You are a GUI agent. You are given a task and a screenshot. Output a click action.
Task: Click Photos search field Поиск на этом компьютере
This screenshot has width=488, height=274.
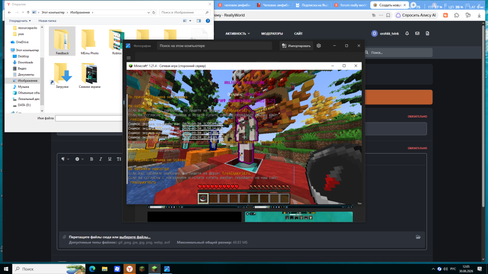coord(214,46)
